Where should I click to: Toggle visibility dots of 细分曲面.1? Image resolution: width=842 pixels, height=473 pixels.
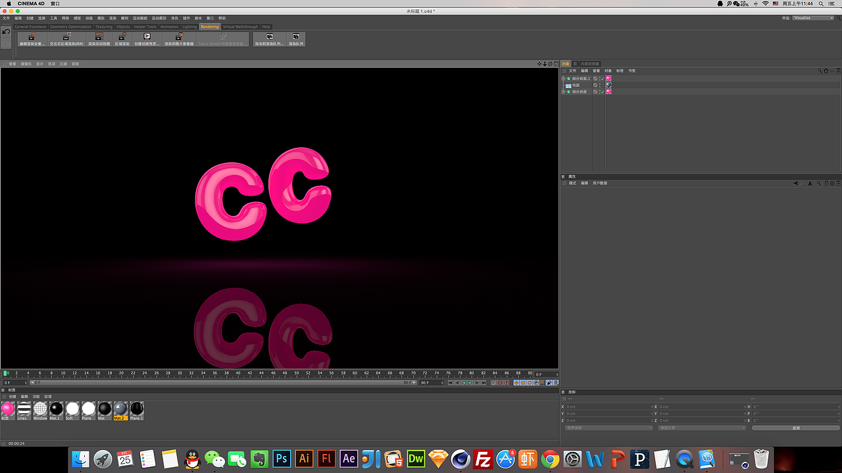[600, 78]
